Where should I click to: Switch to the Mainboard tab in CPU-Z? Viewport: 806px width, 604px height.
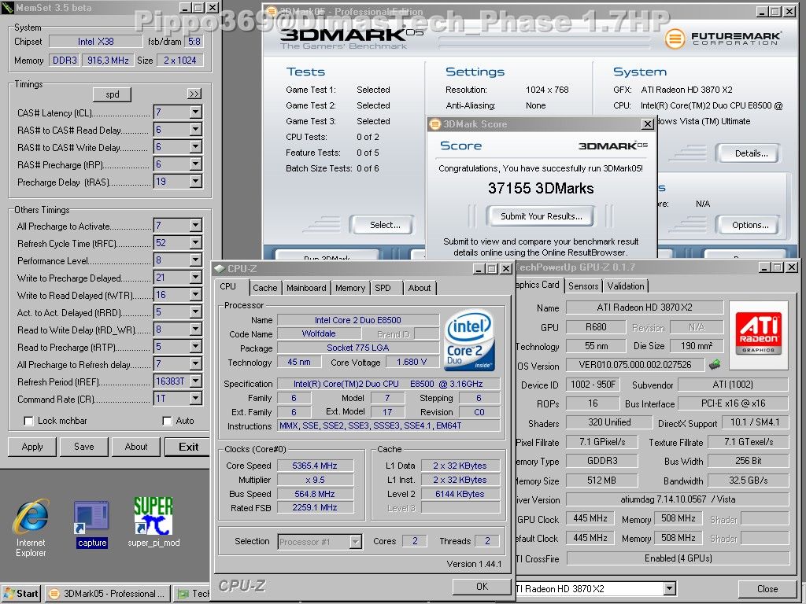[x=306, y=288]
